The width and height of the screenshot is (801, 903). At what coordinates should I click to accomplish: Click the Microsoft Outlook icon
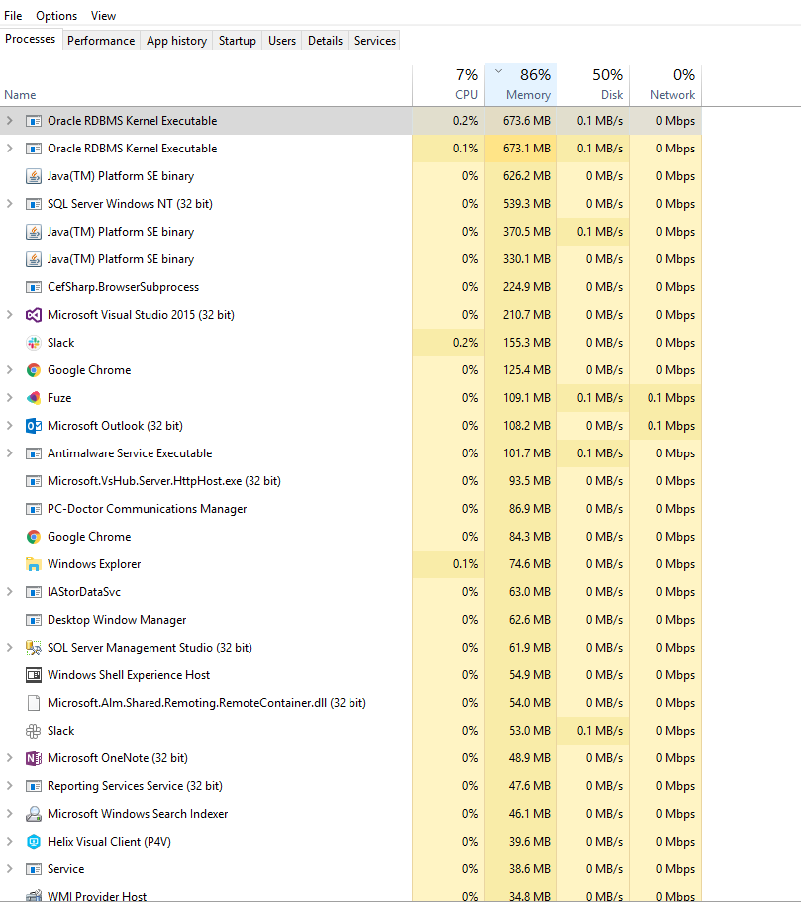tap(34, 426)
